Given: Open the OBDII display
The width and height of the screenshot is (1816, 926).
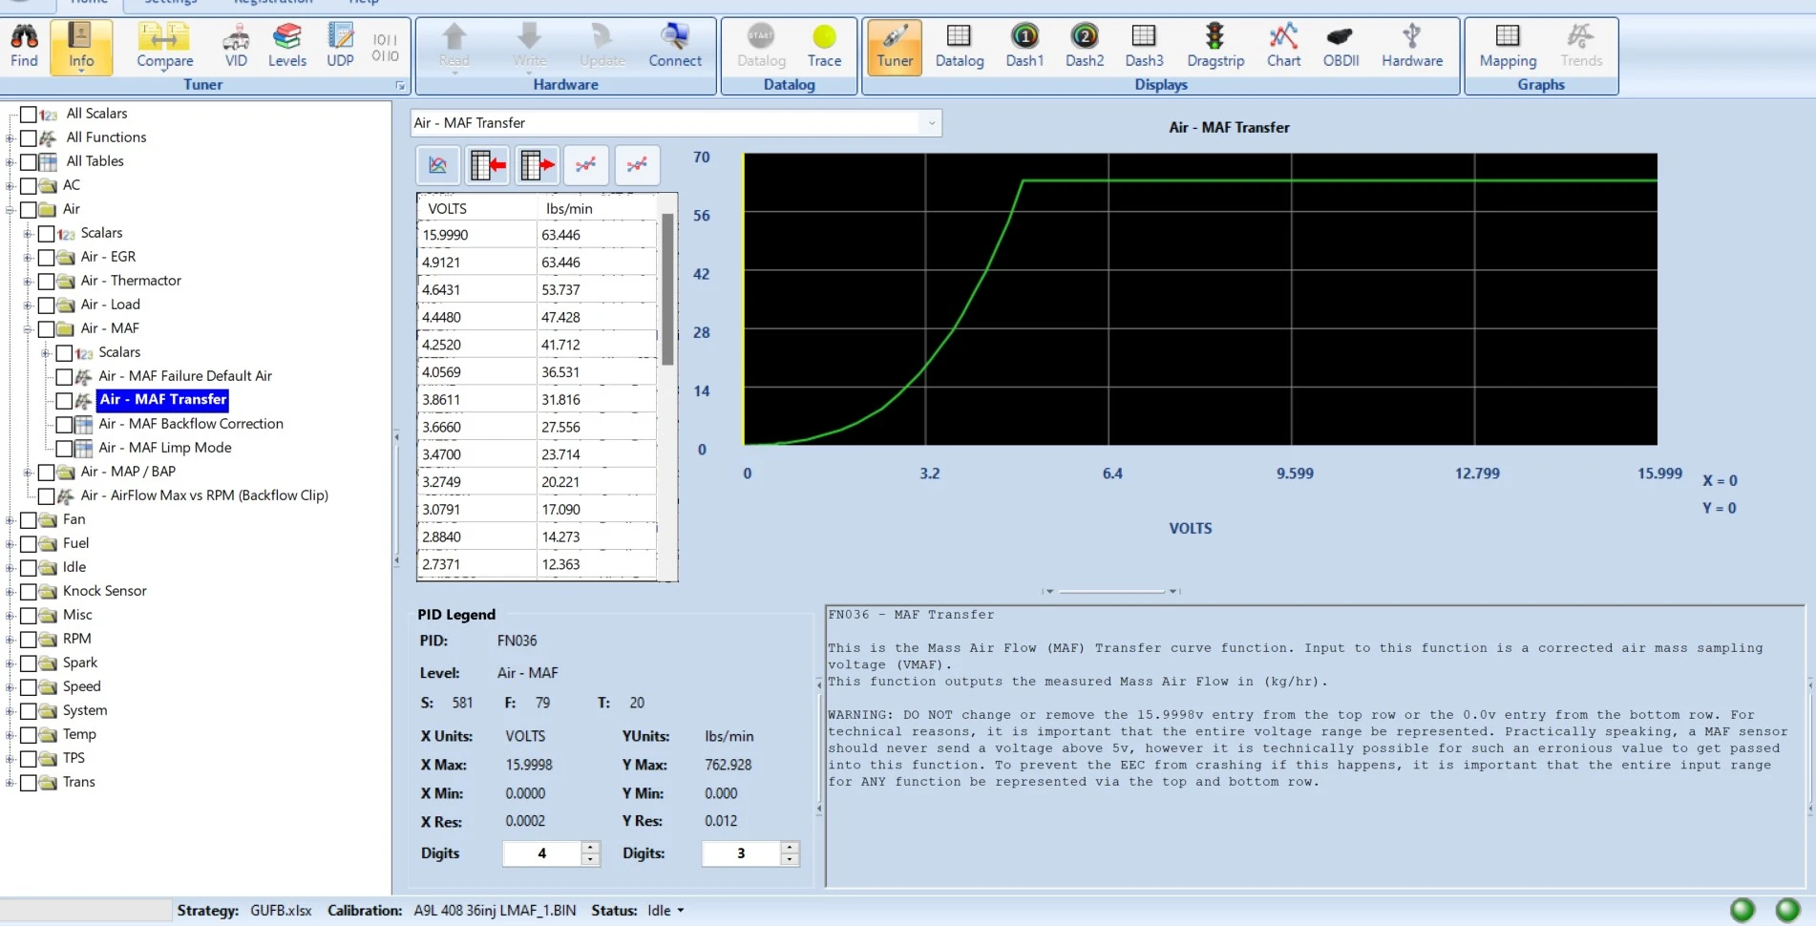Looking at the screenshot, I should pos(1341,46).
